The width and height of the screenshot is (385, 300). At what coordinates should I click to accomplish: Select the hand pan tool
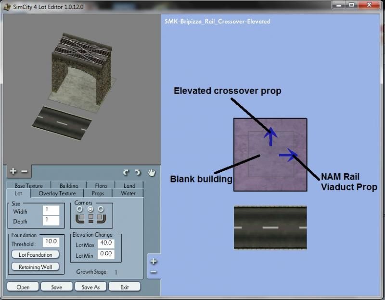coord(152,173)
